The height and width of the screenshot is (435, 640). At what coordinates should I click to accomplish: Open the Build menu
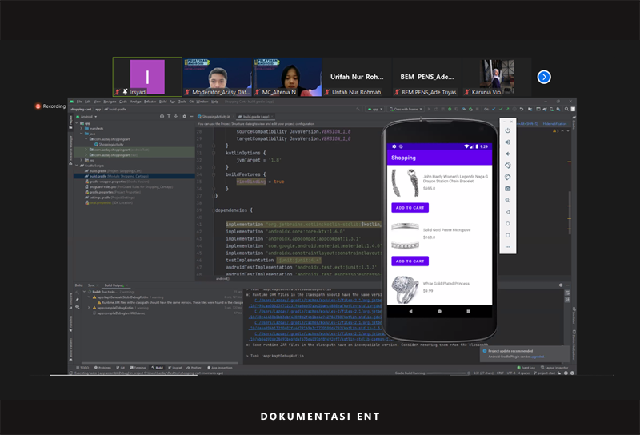[x=163, y=102]
